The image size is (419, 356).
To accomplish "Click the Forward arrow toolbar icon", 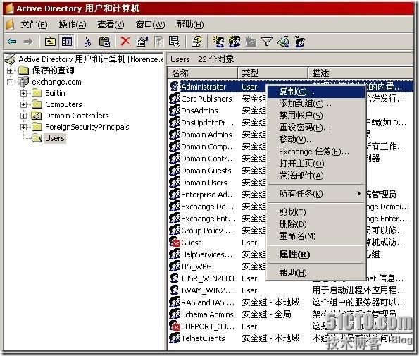I will pos(27,42).
